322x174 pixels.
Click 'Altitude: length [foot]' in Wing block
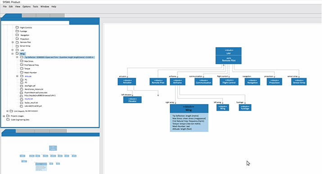(x=182, y=129)
